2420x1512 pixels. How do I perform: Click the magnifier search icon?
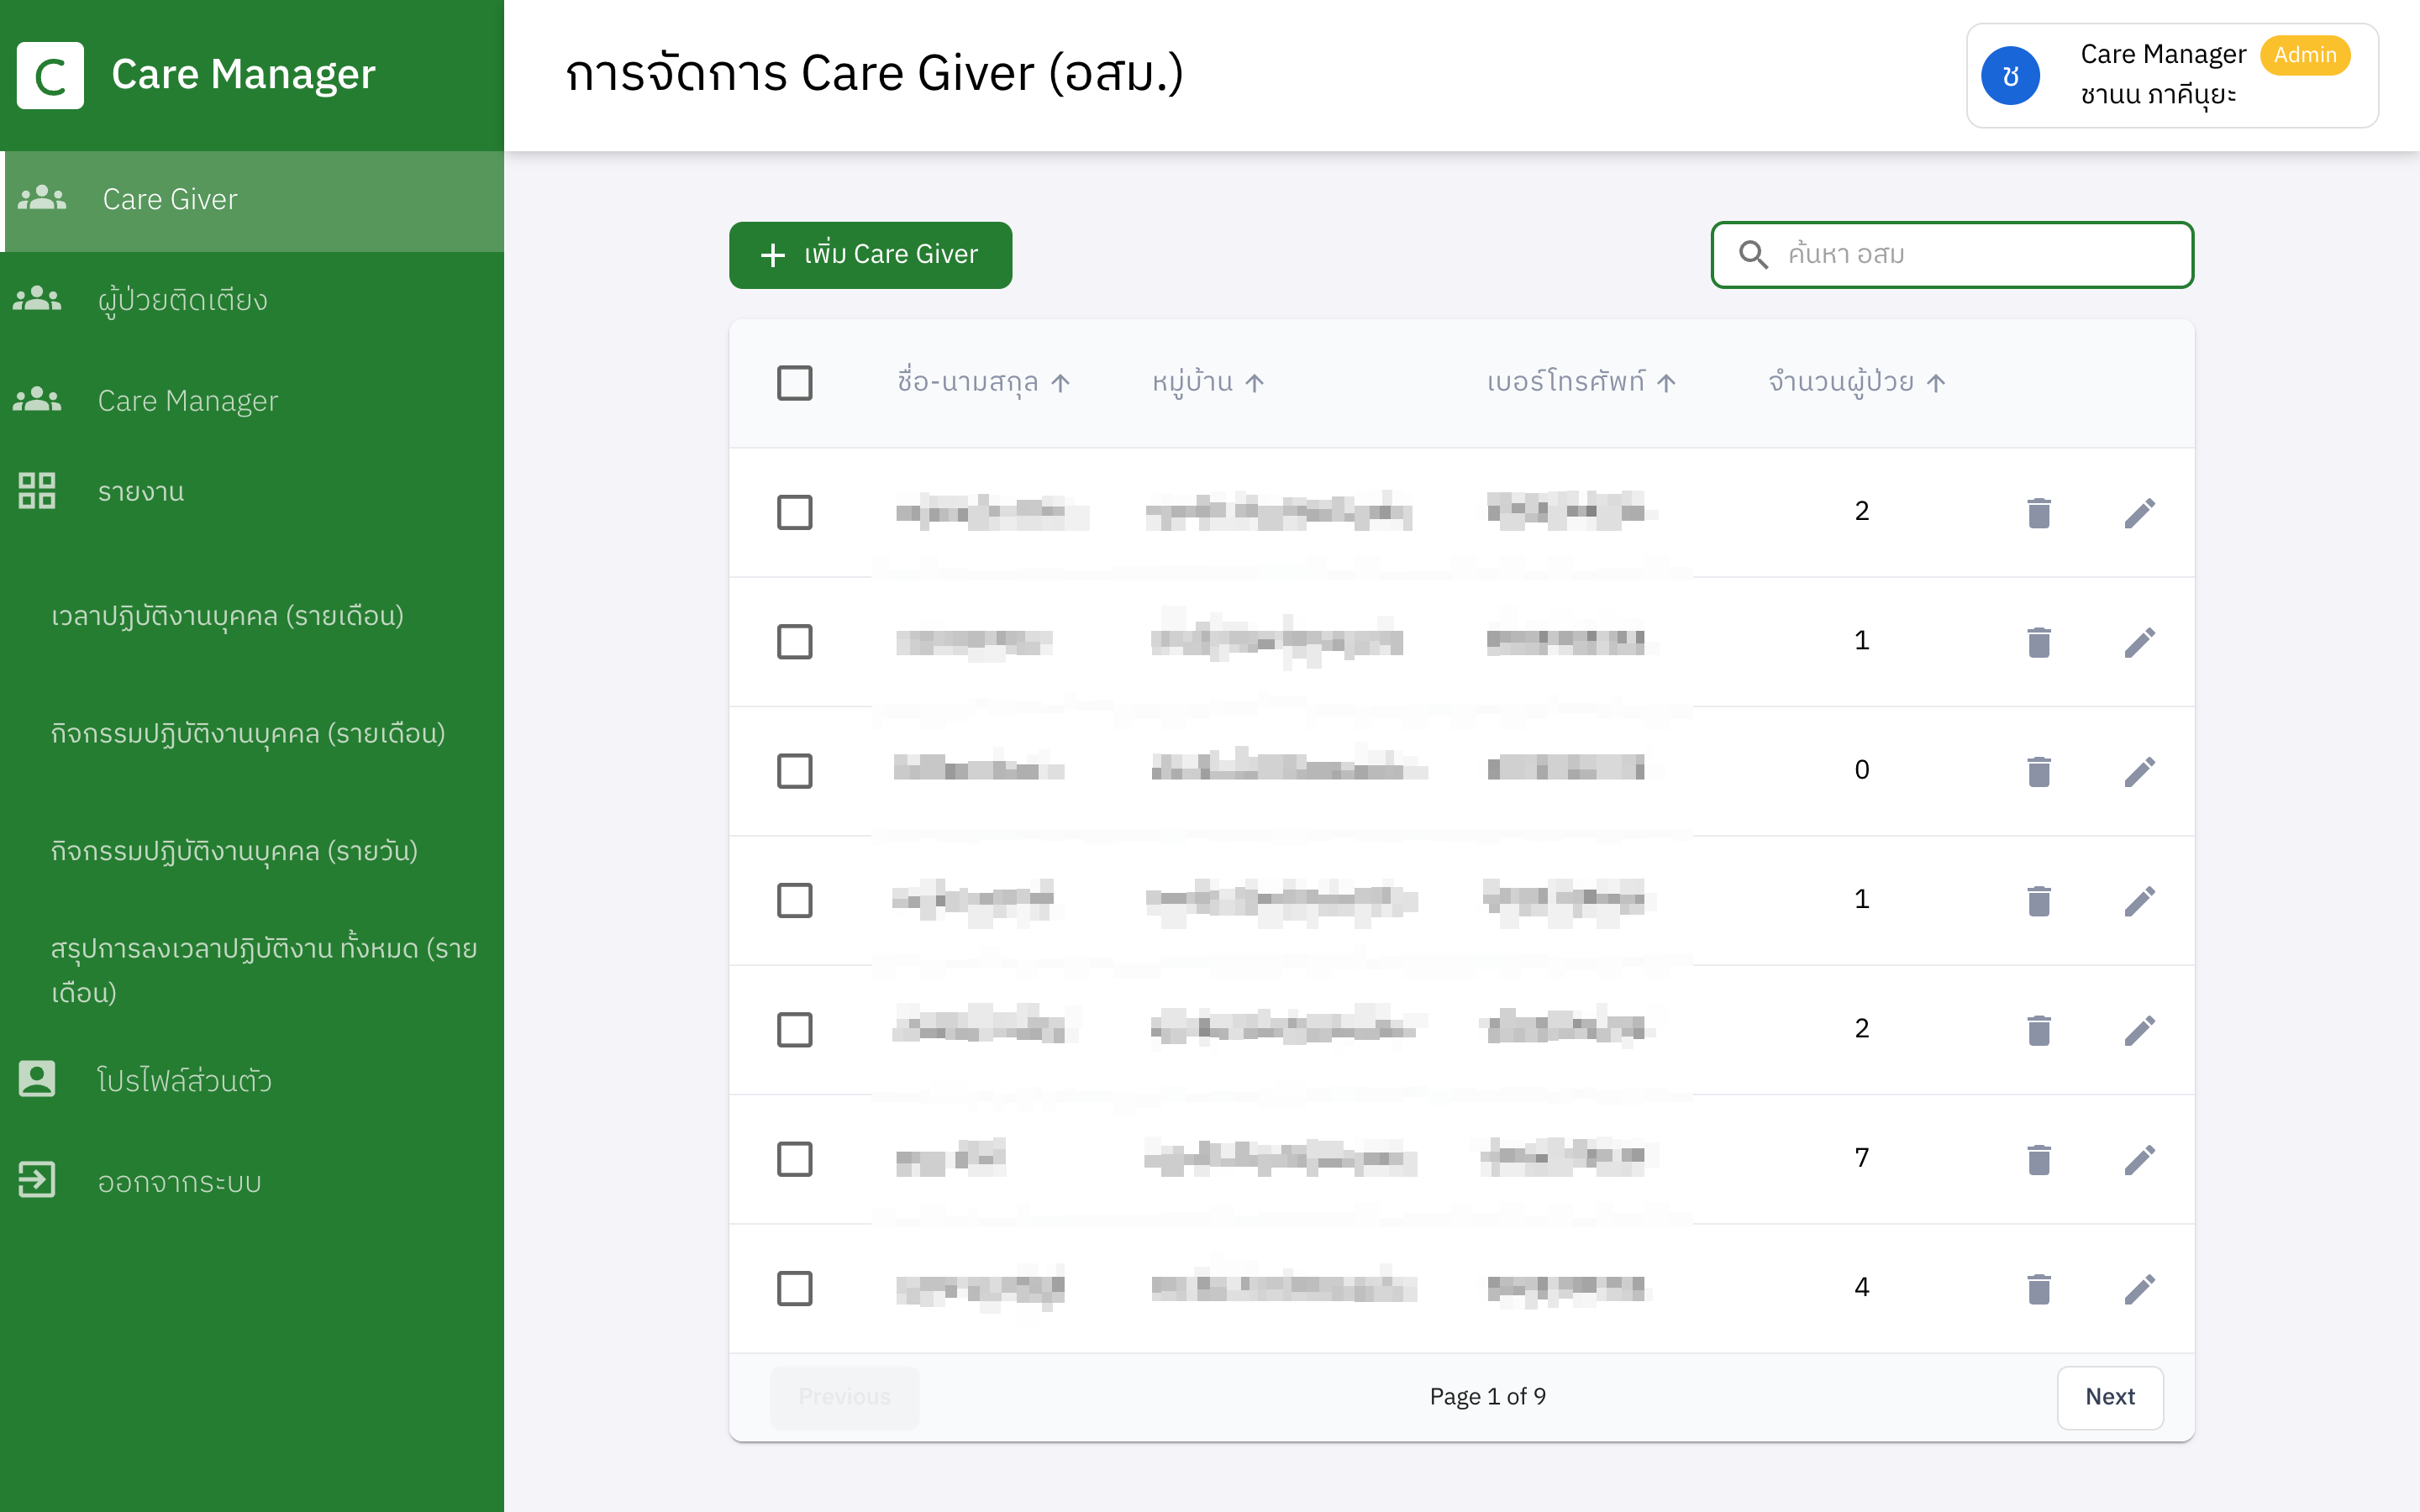[x=1753, y=255]
